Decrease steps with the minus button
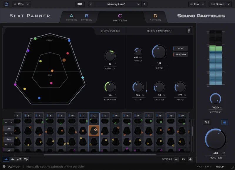The image size is (235, 170). pyautogui.click(x=177, y=159)
